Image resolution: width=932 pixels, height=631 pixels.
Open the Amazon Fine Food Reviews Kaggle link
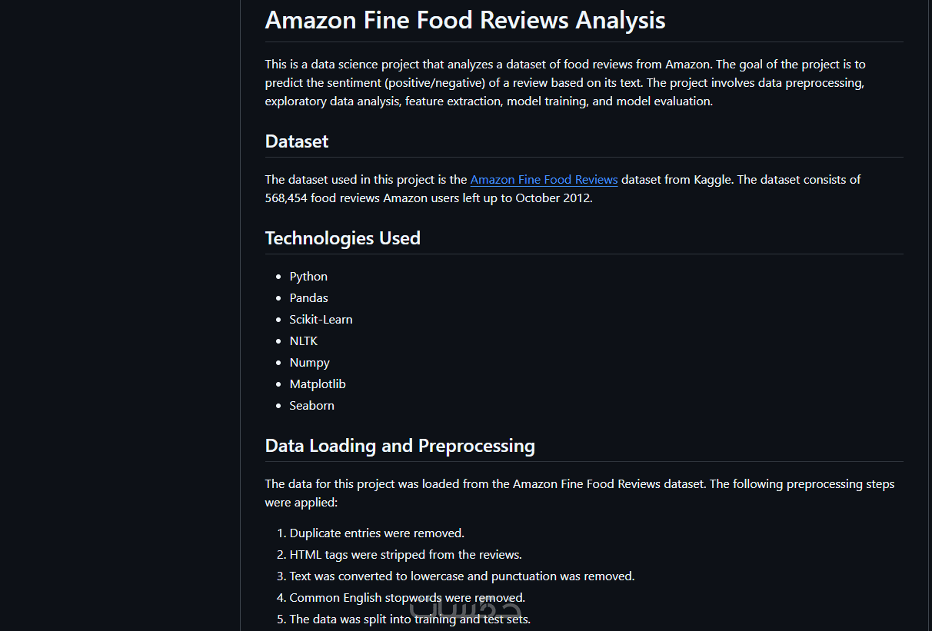(x=544, y=180)
